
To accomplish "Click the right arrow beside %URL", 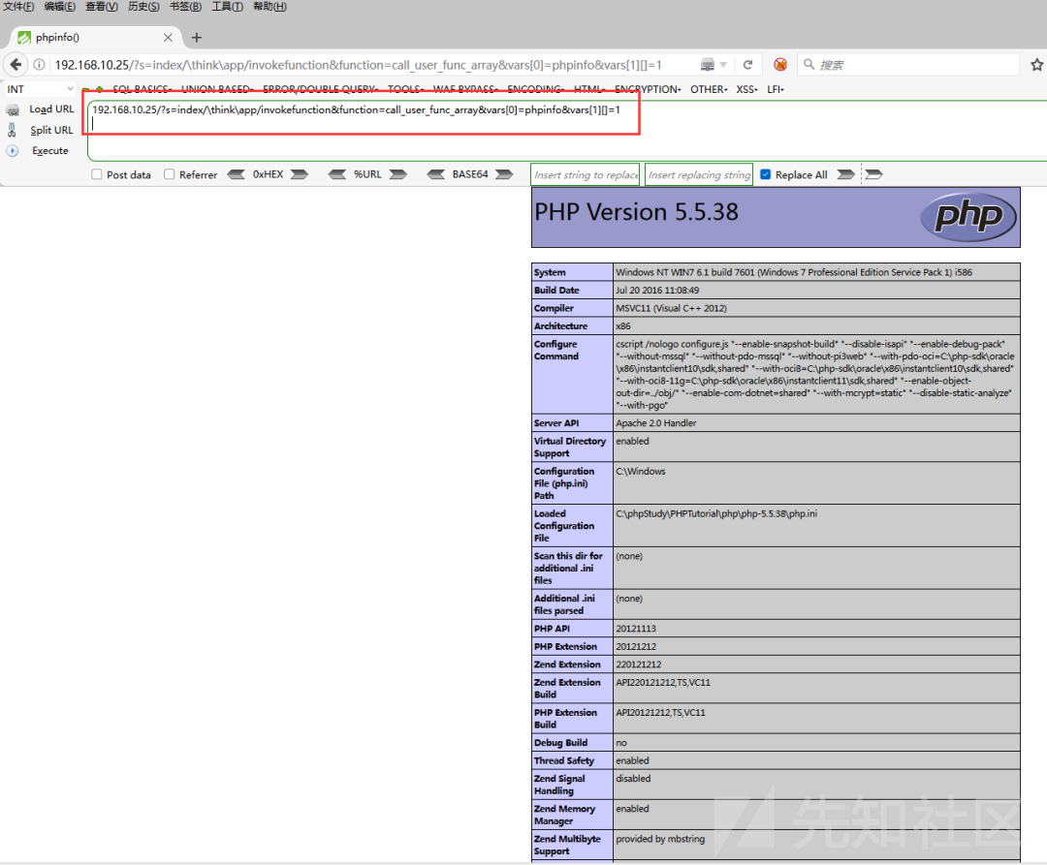I will 398,174.
